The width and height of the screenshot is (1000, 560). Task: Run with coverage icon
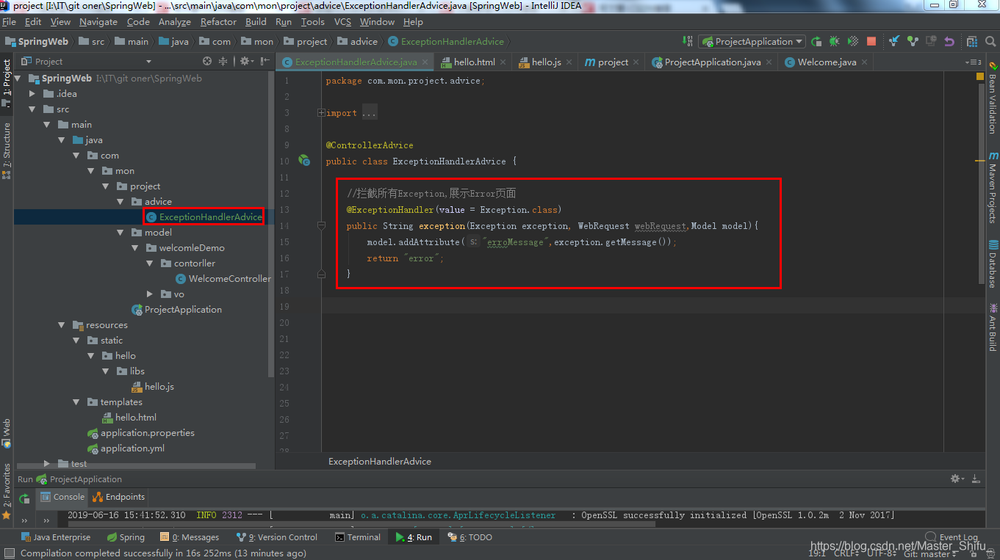coord(853,42)
